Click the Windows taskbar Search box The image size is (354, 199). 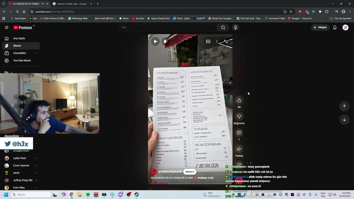[x=31, y=195]
